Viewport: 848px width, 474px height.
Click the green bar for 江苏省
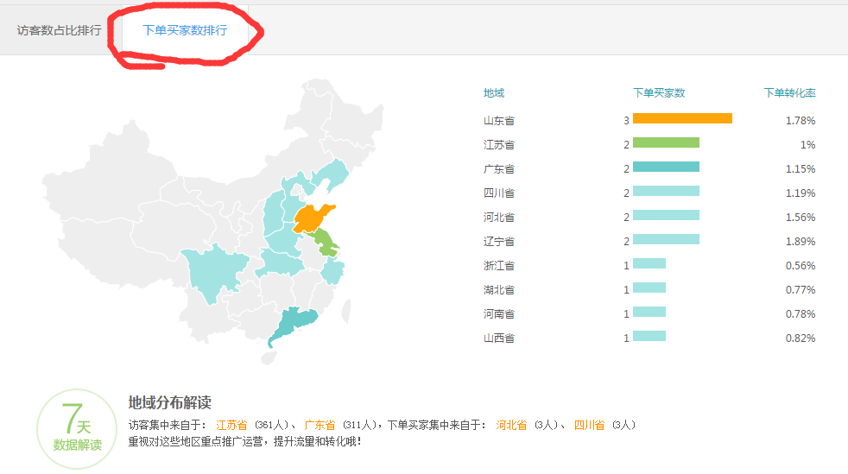667,142
